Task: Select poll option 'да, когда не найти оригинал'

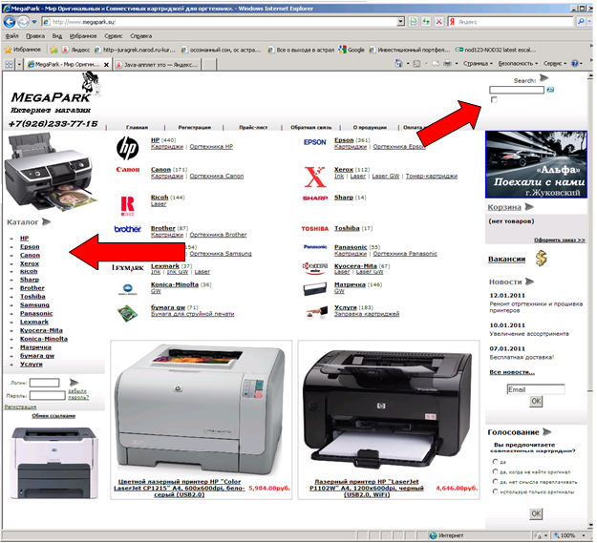Action: click(x=496, y=471)
